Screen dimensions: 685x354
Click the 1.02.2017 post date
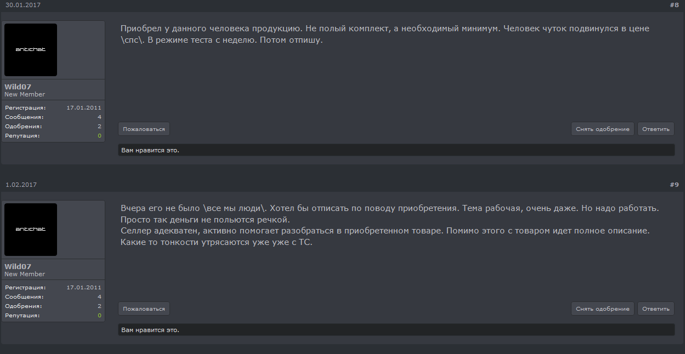21,185
